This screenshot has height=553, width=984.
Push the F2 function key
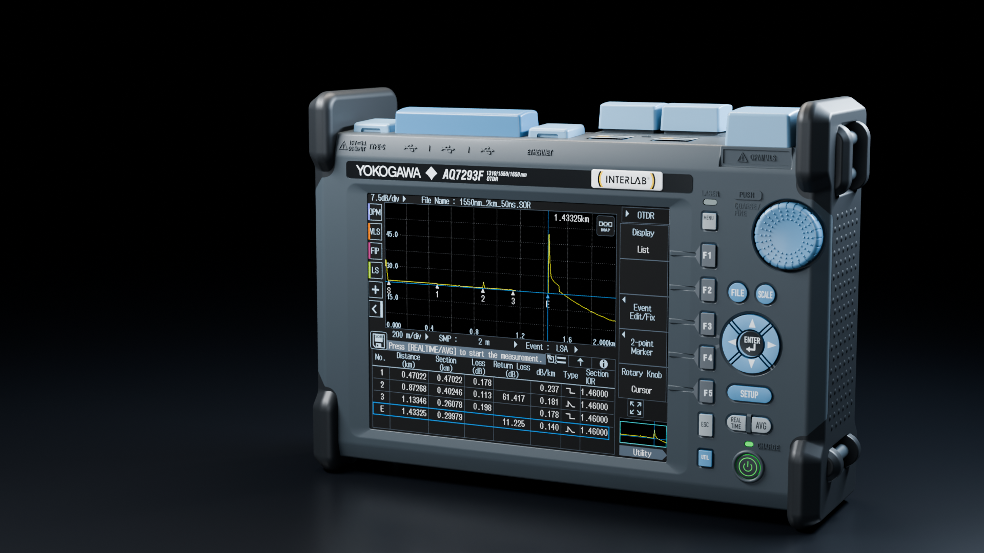coord(707,290)
